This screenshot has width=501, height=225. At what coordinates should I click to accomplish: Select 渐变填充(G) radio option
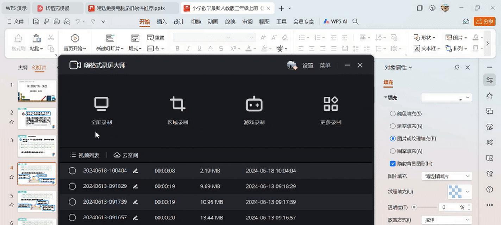click(406, 126)
